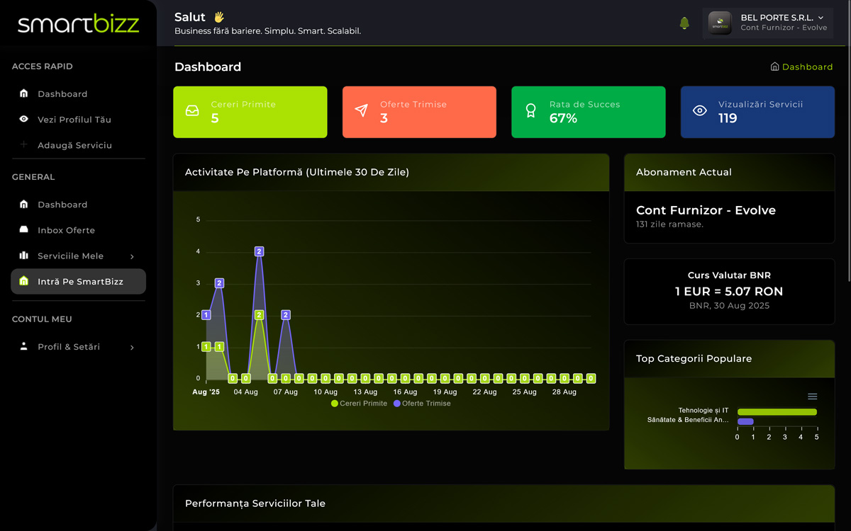Click the award ribbon icon on Rata de Succes
The image size is (851, 531).
tap(530, 111)
